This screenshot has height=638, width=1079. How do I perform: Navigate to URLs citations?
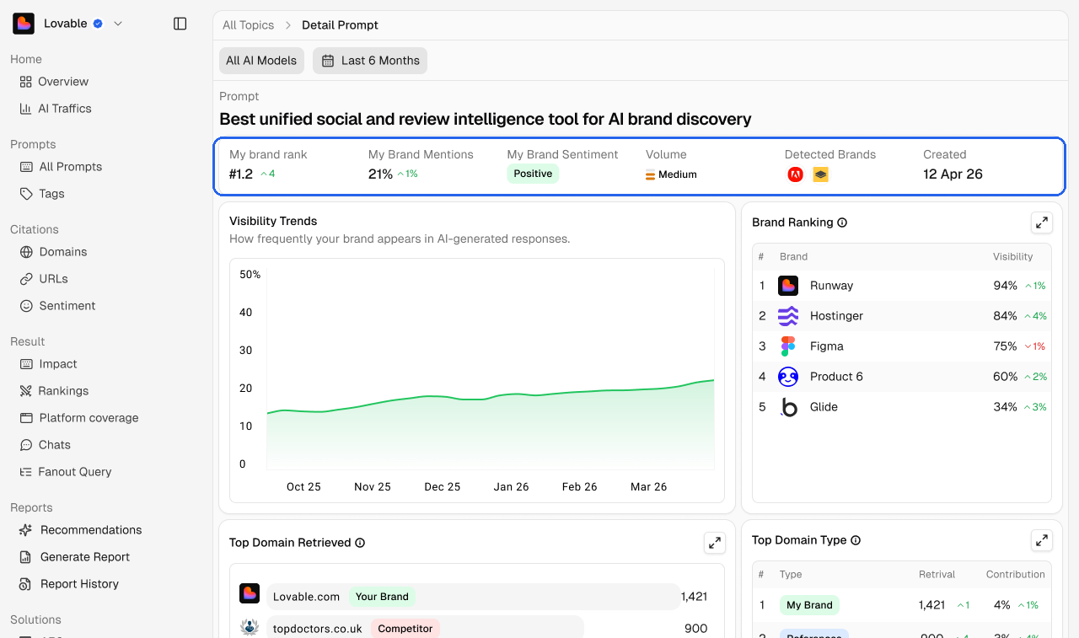coord(44,279)
